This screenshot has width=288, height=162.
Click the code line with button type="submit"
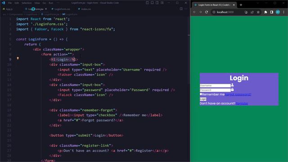[86, 135]
